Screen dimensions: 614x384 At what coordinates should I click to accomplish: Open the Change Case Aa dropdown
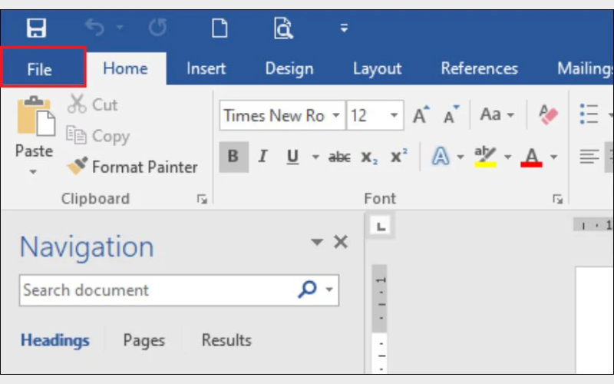(496, 115)
